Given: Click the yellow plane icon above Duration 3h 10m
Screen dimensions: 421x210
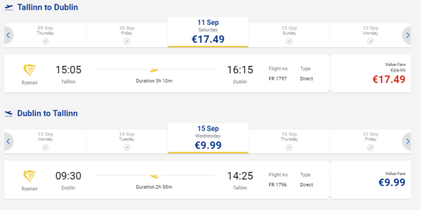Looking at the screenshot, I should pos(154,70).
